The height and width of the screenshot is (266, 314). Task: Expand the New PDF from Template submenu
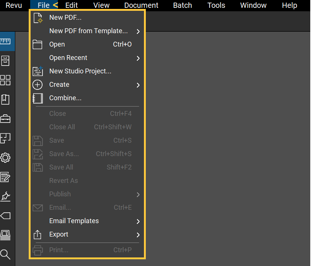[x=88, y=31]
